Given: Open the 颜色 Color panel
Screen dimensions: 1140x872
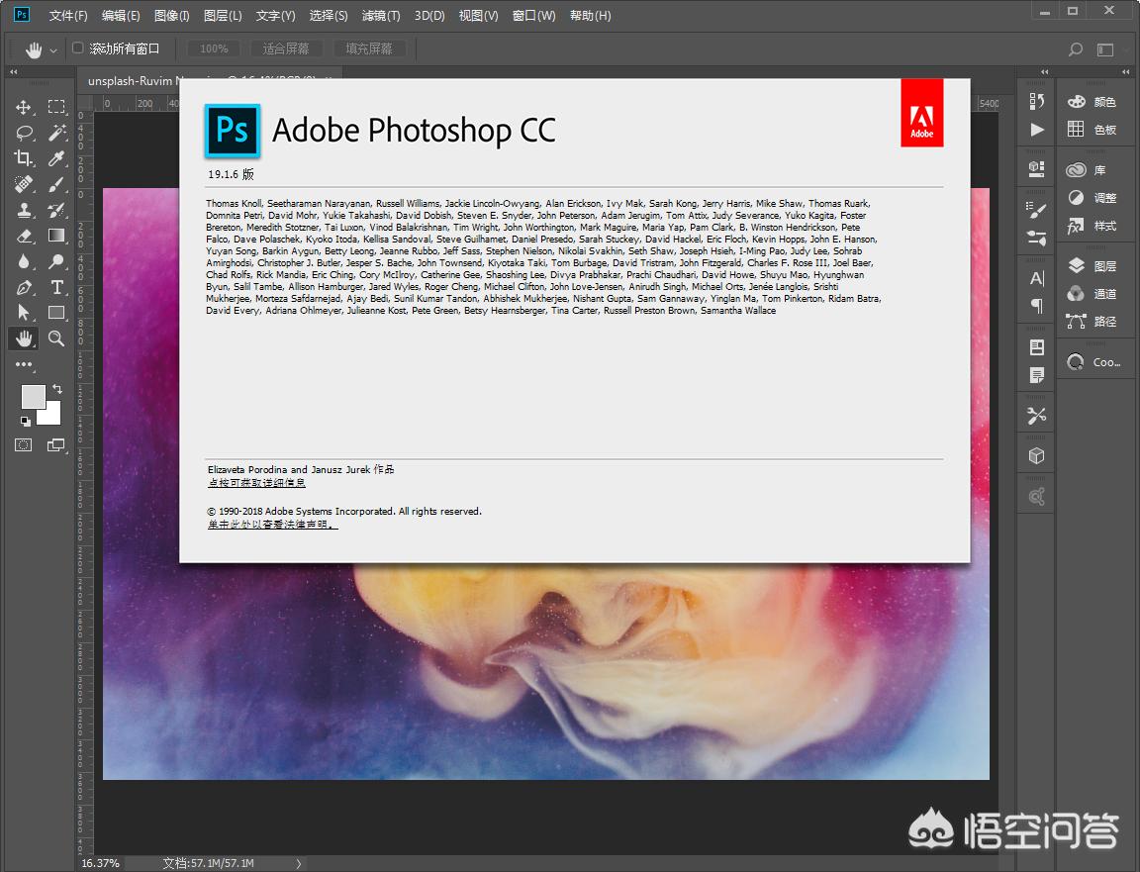Looking at the screenshot, I should (1094, 102).
